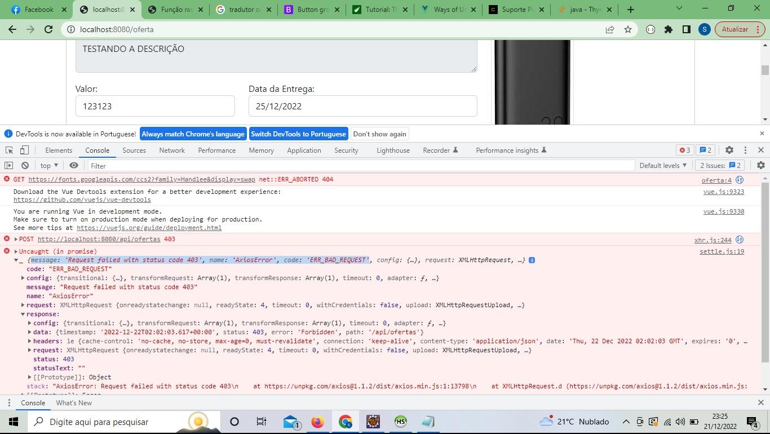Open console settings gear beside Issues
This screenshot has width=770, height=434.
coord(761,165)
